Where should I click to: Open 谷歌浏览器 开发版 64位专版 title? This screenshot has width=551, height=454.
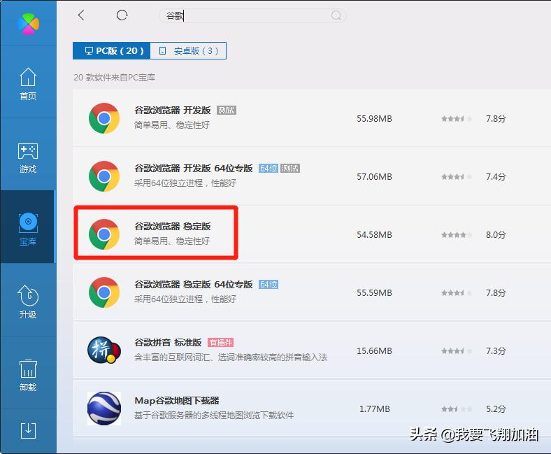[194, 169]
